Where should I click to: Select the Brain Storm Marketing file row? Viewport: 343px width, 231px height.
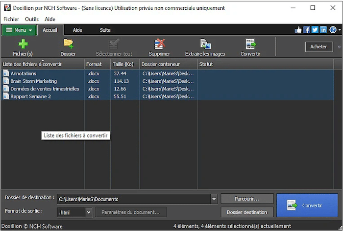pos(33,81)
